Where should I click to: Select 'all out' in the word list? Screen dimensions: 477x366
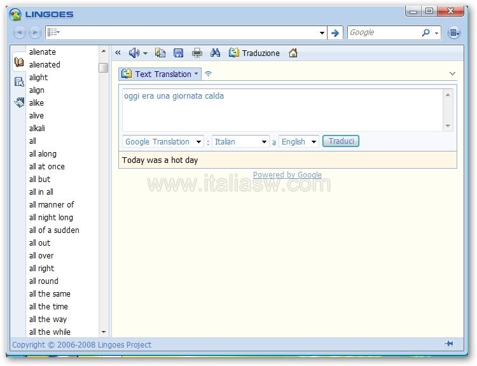pyautogui.click(x=39, y=243)
